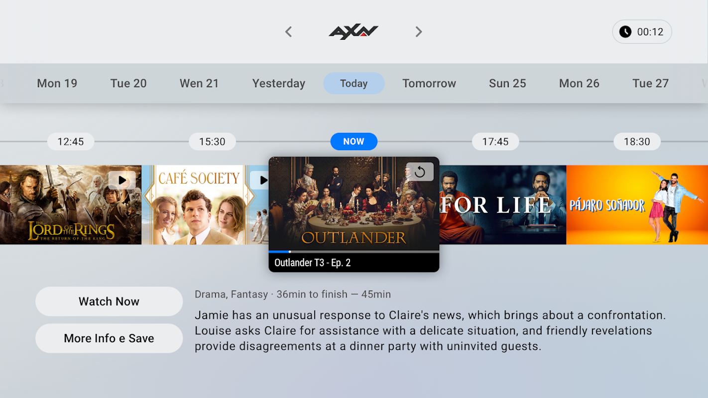The width and height of the screenshot is (708, 398).
Task: Open More Info e Save
Action: [x=109, y=338]
